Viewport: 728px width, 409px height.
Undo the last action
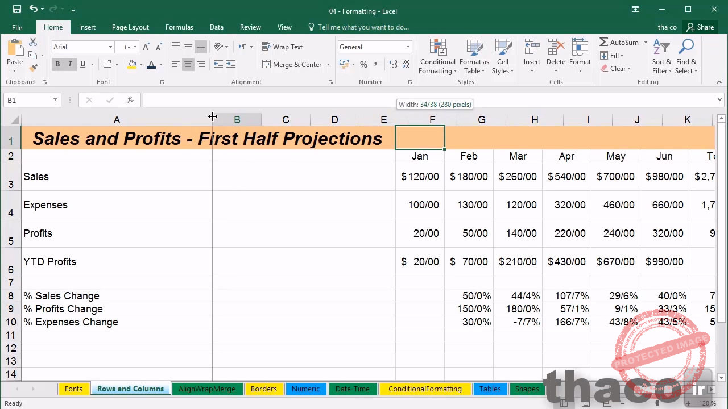click(x=34, y=9)
